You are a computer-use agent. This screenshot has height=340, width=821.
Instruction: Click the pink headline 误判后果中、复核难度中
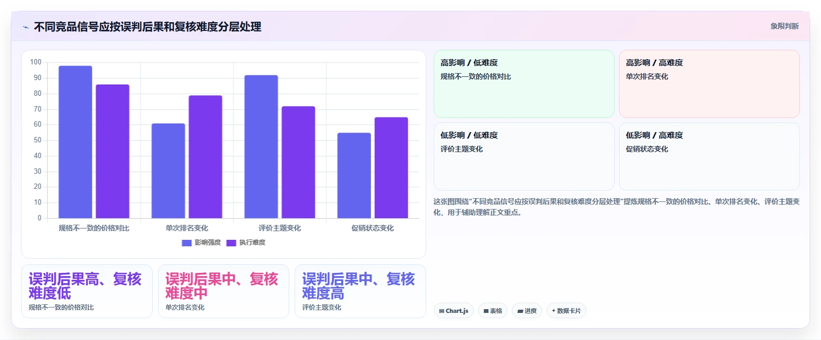point(221,286)
